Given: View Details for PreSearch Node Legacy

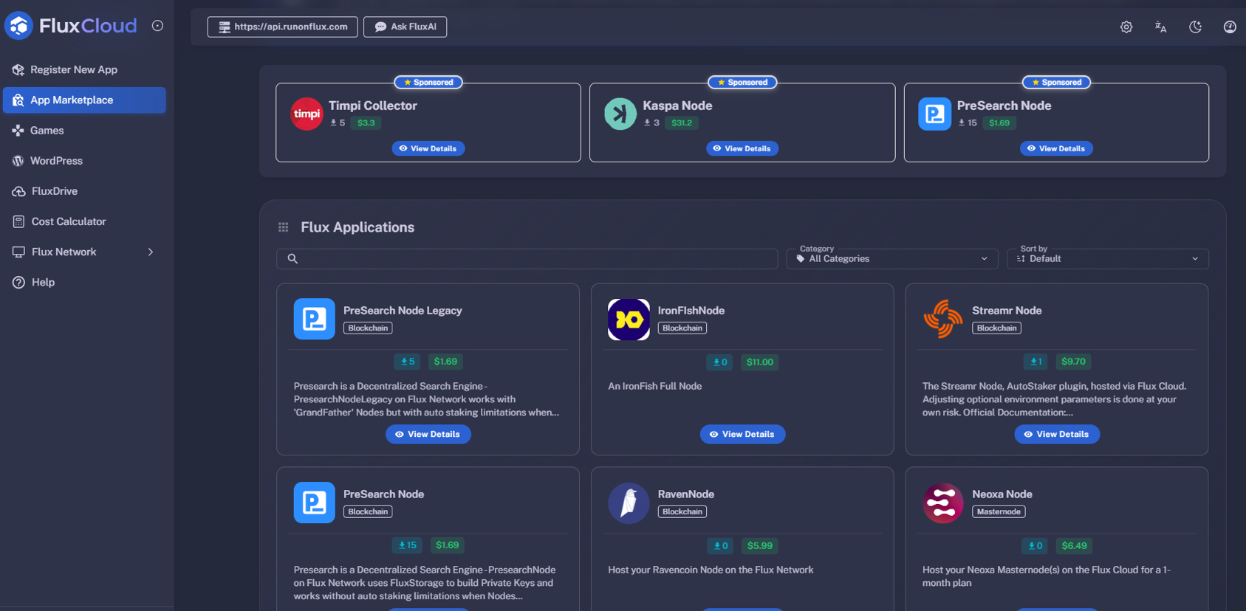Looking at the screenshot, I should coord(428,434).
